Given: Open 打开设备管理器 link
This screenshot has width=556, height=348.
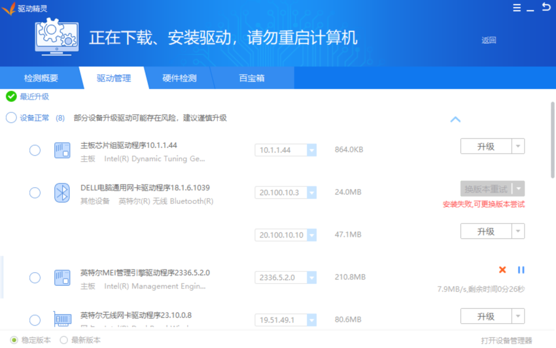Looking at the screenshot, I should [507, 341].
